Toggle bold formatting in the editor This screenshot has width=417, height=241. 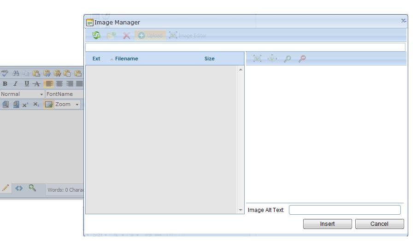5,84
